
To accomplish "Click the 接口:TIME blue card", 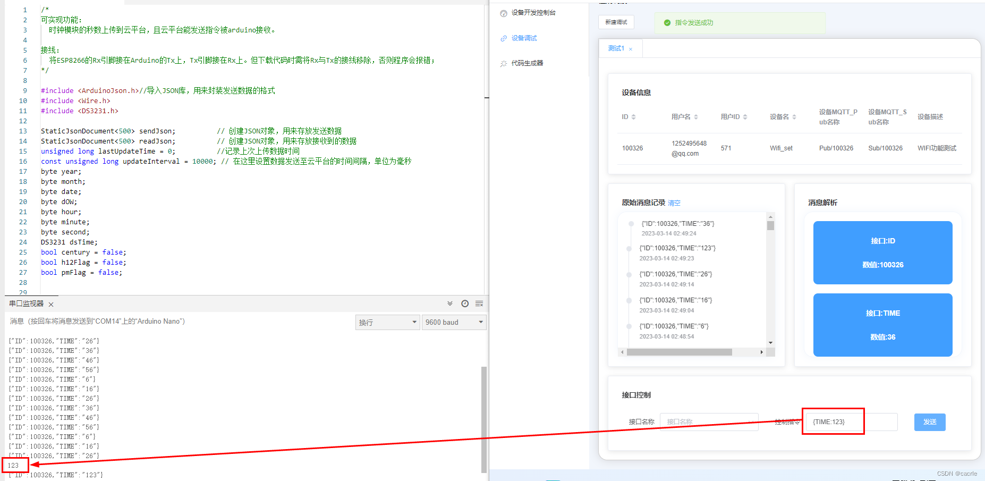I will tap(882, 325).
